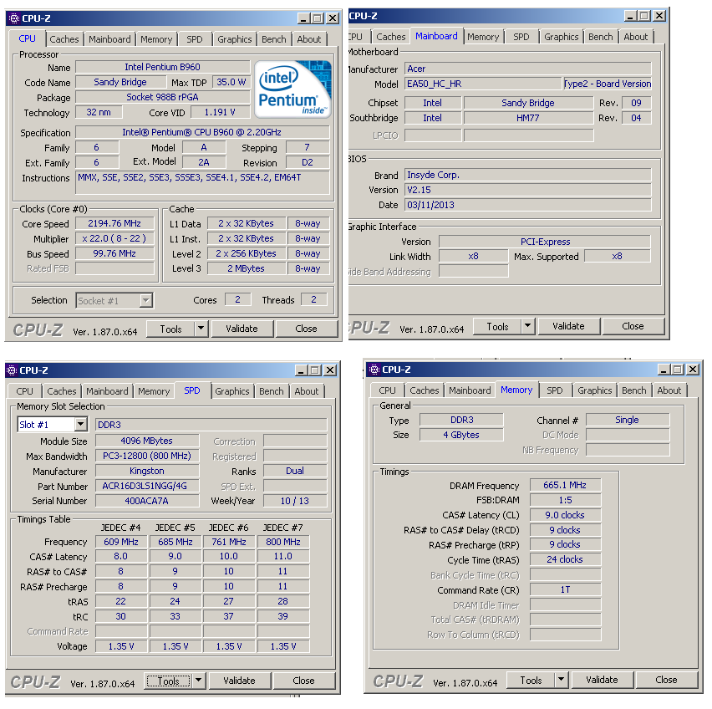Select the SPD tab in the CPU window
The image size is (712, 709).
coord(195,39)
